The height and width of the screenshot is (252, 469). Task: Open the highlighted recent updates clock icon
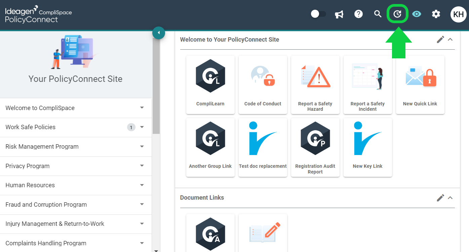pyautogui.click(x=397, y=14)
